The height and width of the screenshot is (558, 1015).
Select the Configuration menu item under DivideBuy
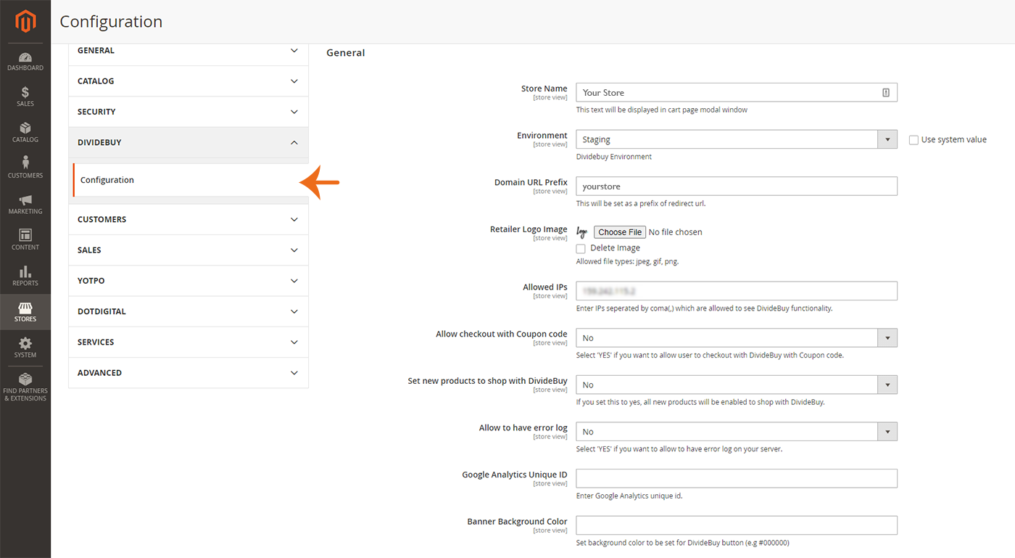coord(107,180)
